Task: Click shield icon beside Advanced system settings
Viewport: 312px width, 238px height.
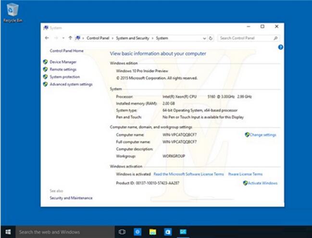Action: coord(45,84)
